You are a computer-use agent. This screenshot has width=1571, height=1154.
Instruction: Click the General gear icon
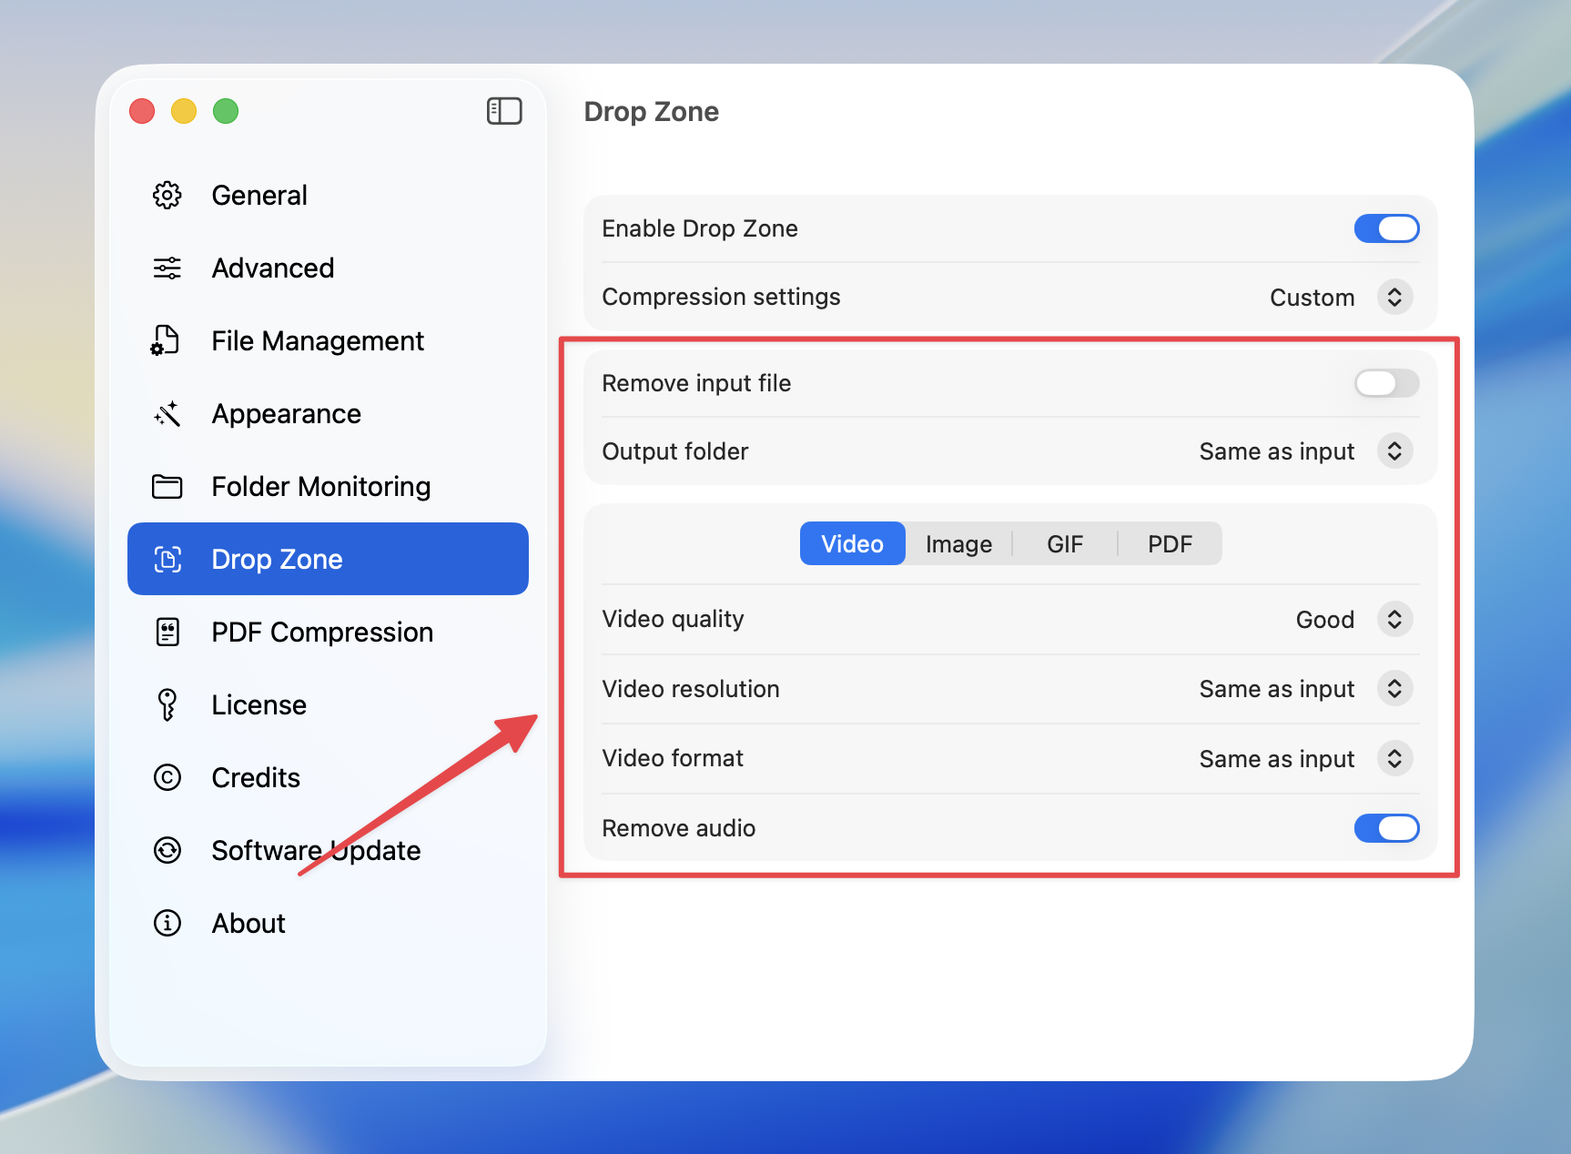click(x=167, y=195)
